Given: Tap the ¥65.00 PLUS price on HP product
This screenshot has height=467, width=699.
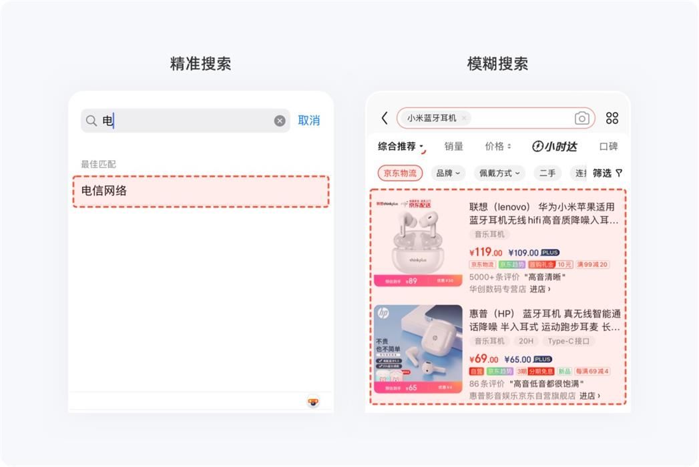Looking at the screenshot, I should (528, 360).
